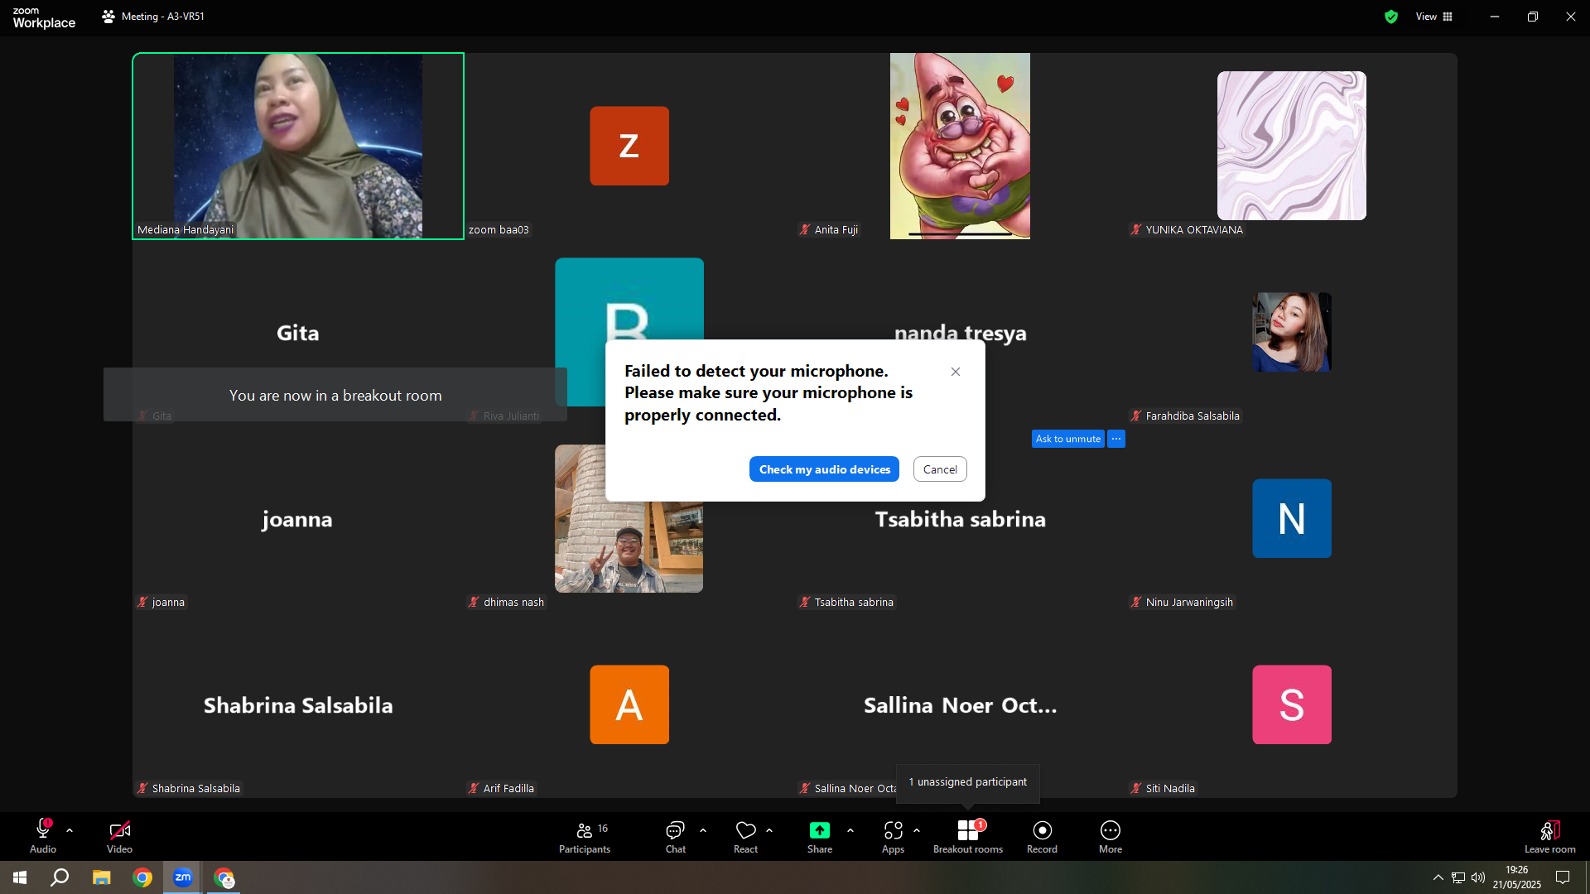Viewport: 1590px width, 894px height.
Task: Select Mediana Handayani's video tile
Action: point(298,147)
